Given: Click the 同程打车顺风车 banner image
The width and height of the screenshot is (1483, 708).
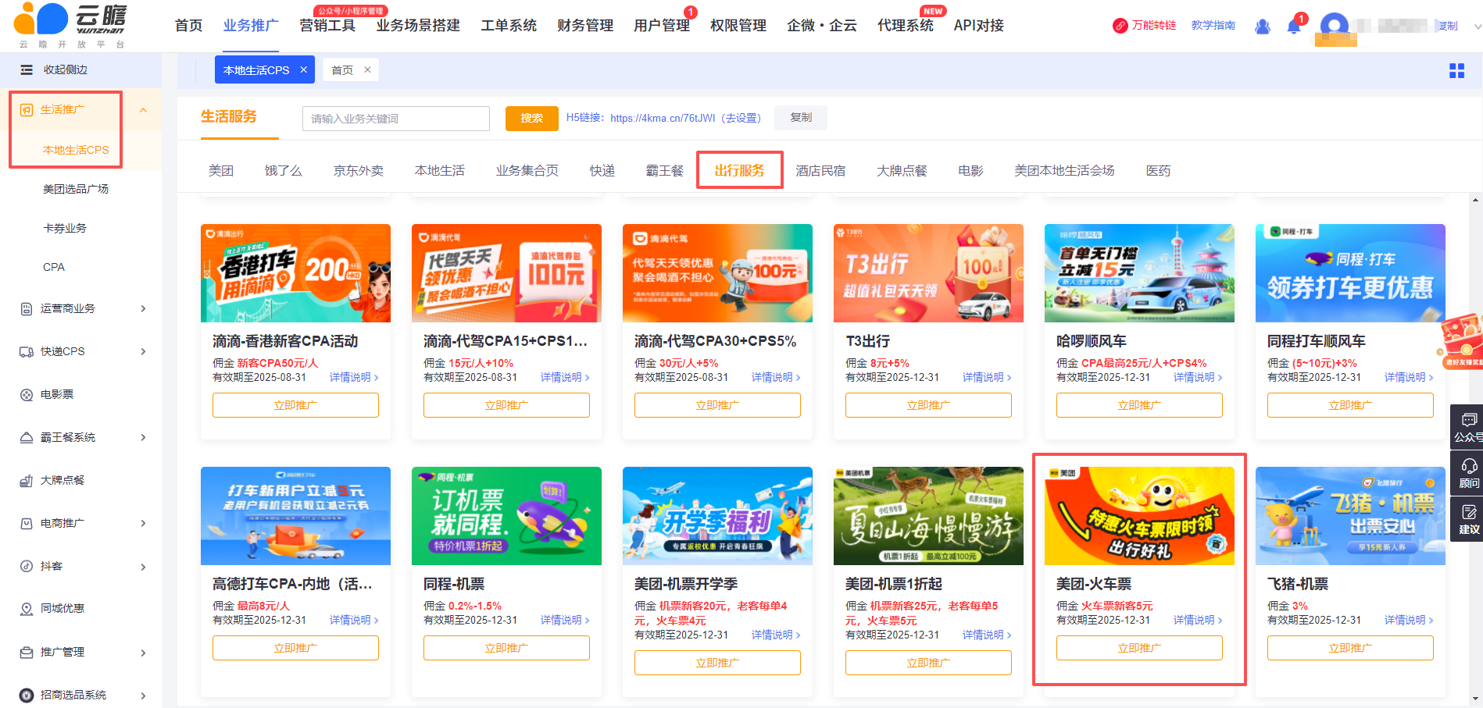Looking at the screenshot, I should point(1350,273).
